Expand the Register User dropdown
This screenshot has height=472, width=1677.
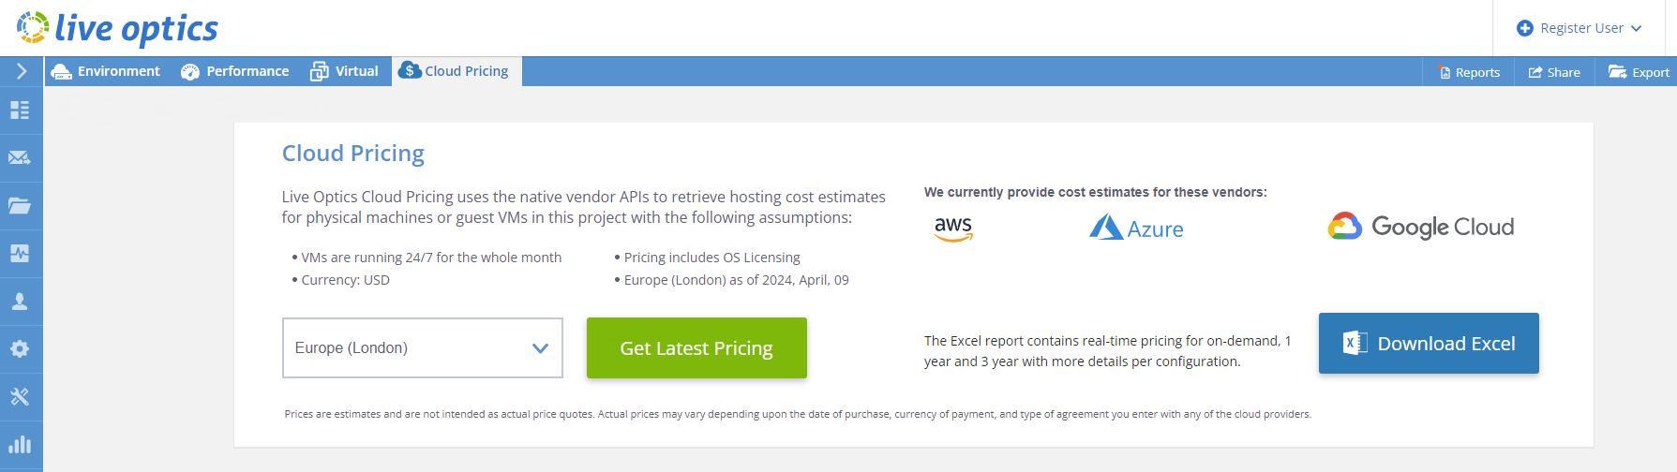tap(1580, 28)
